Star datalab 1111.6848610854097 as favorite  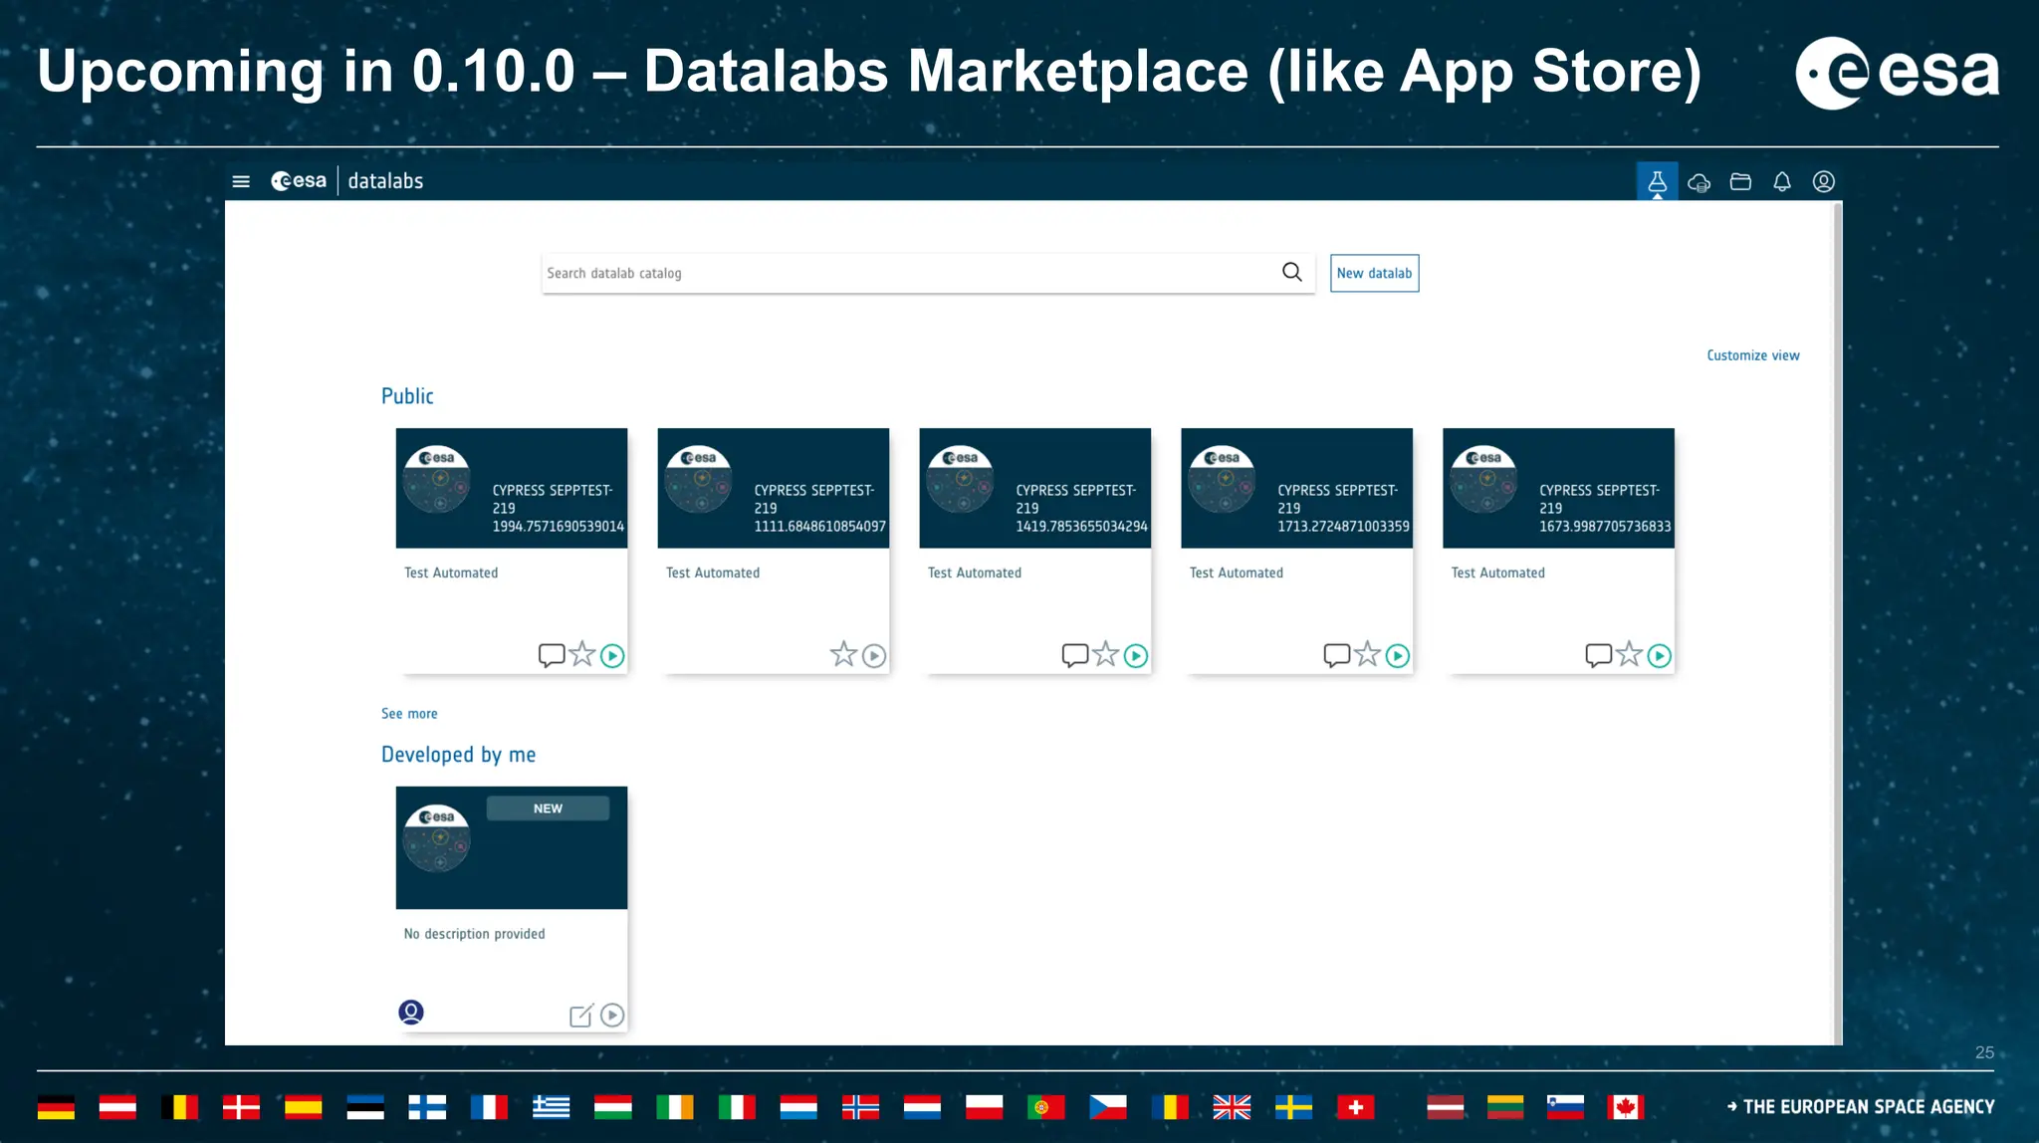843,654
